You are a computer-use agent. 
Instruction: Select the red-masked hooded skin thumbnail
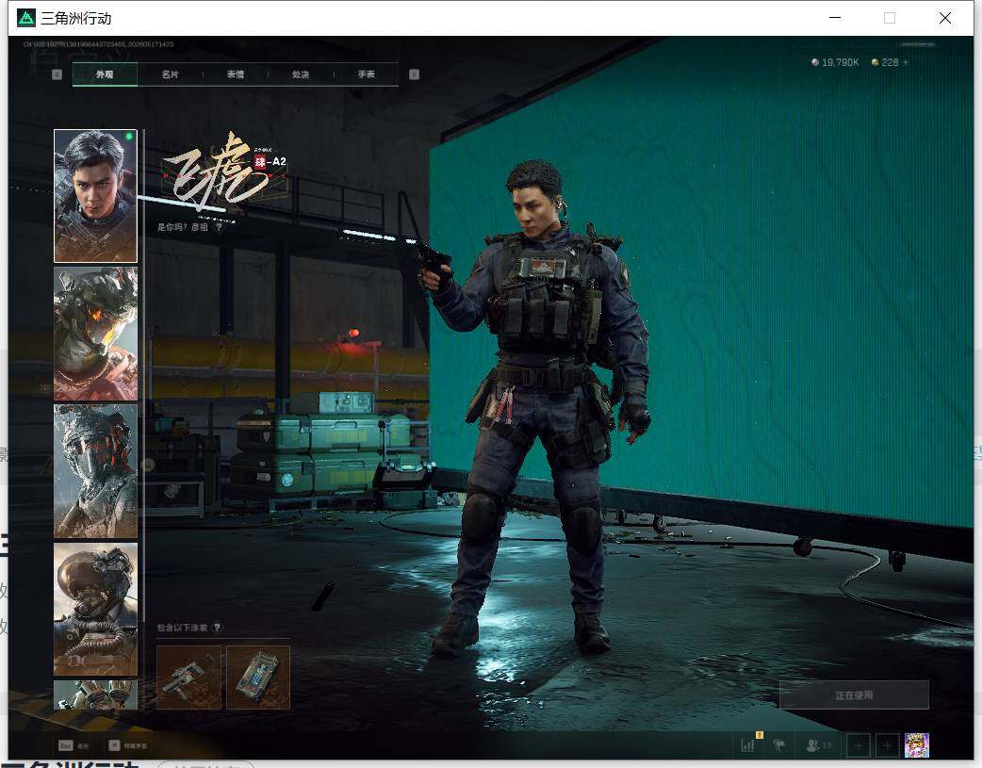point(95,471)
